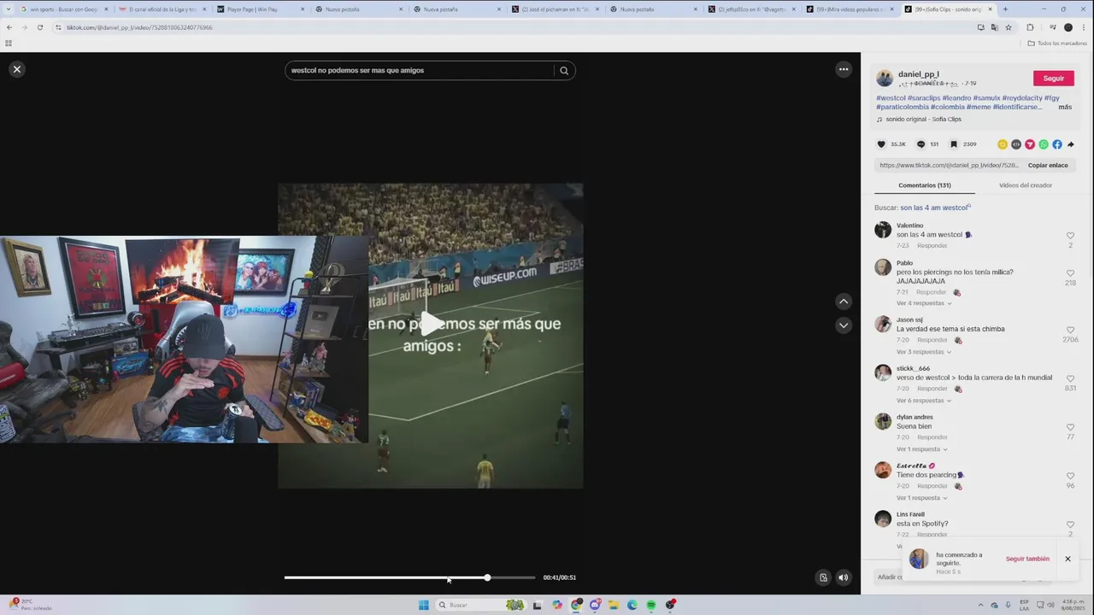Like Pablo's comment about piercings

(1070, 273)
